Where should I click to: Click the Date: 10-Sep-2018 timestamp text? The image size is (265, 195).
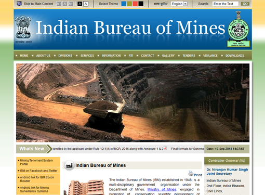[x=226, y=149]
